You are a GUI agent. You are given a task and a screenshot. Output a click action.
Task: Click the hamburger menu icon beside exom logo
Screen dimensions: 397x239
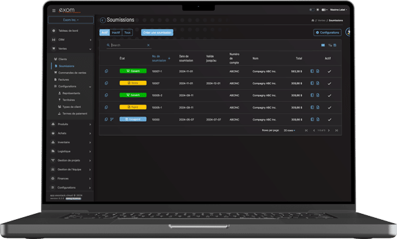(54, 11)
